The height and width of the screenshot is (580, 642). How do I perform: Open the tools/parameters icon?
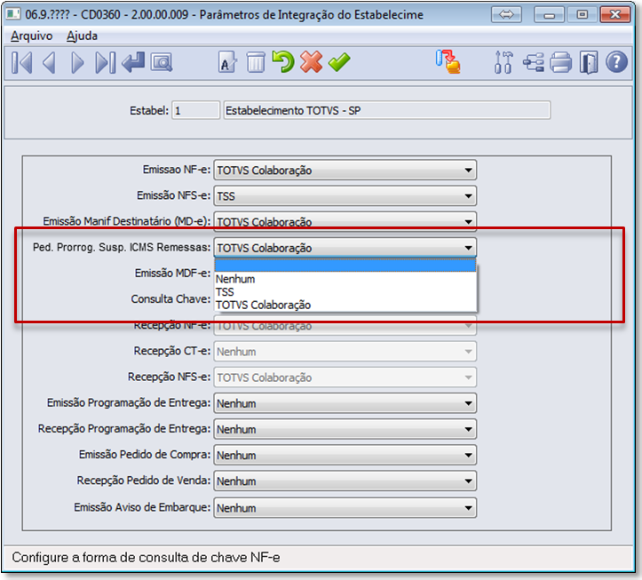tap(503, 62)
